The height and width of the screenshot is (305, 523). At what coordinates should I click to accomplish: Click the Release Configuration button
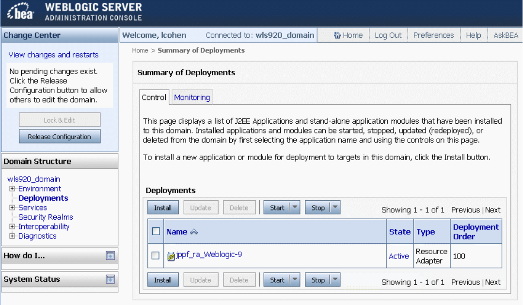59,136
